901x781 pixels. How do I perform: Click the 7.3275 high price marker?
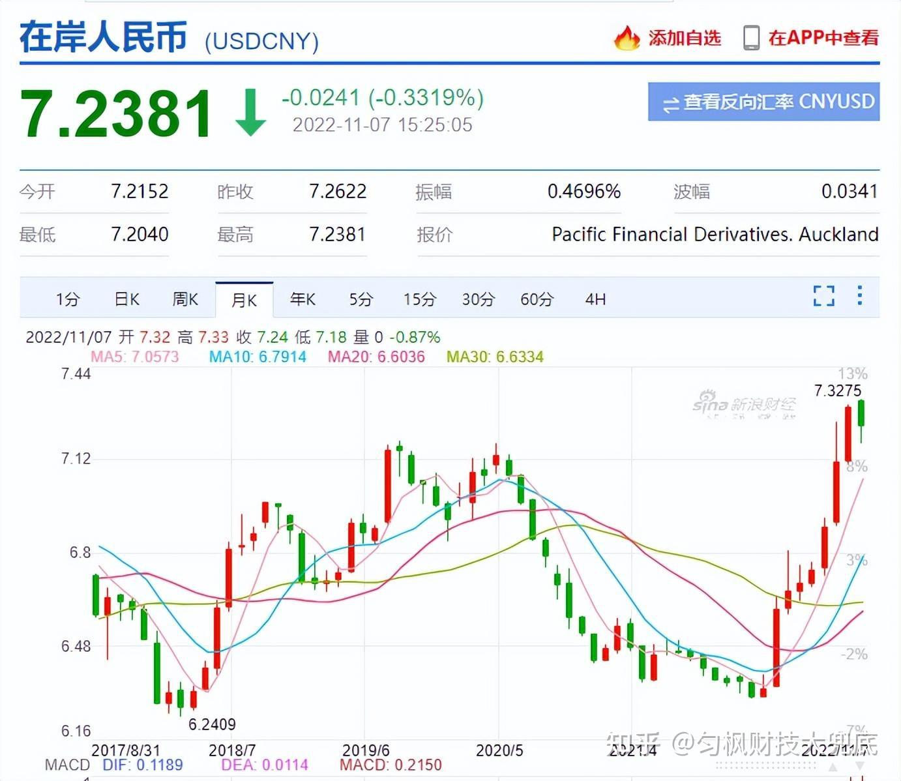tap(838, 390)
